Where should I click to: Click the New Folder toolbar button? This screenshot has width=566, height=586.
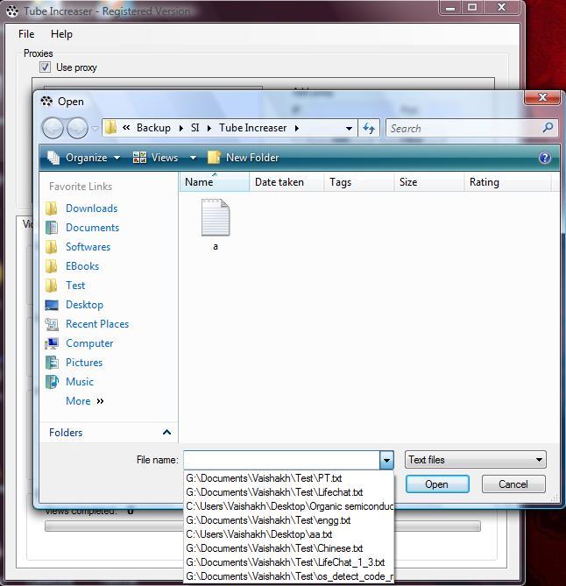(244, 158)
